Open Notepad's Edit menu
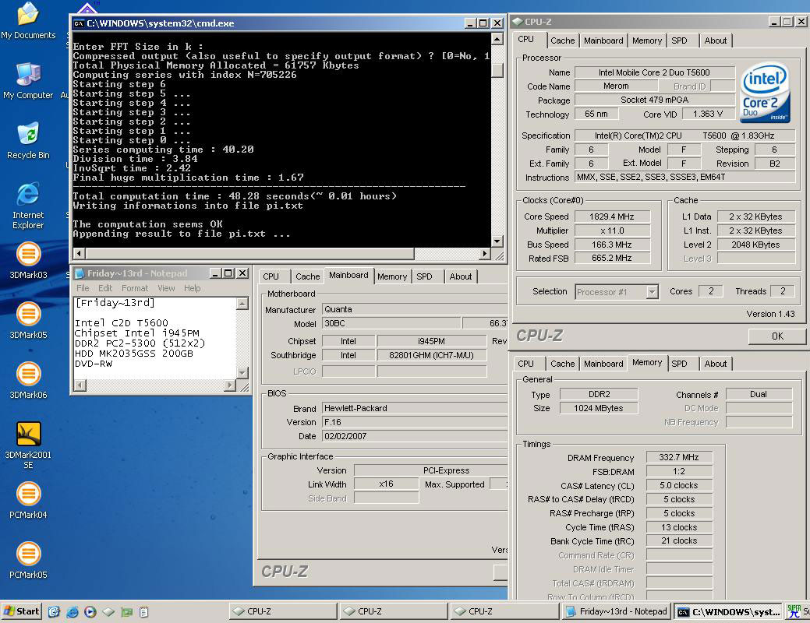Screen dimensions: 810x623 (x=105, y=288)
